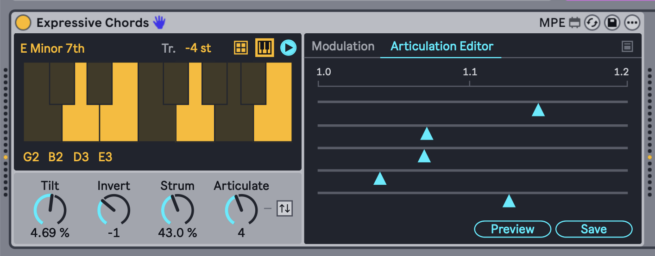Select the piano keyboard view icon
This screenshot has width=655, height=256.
pos(265,48)
